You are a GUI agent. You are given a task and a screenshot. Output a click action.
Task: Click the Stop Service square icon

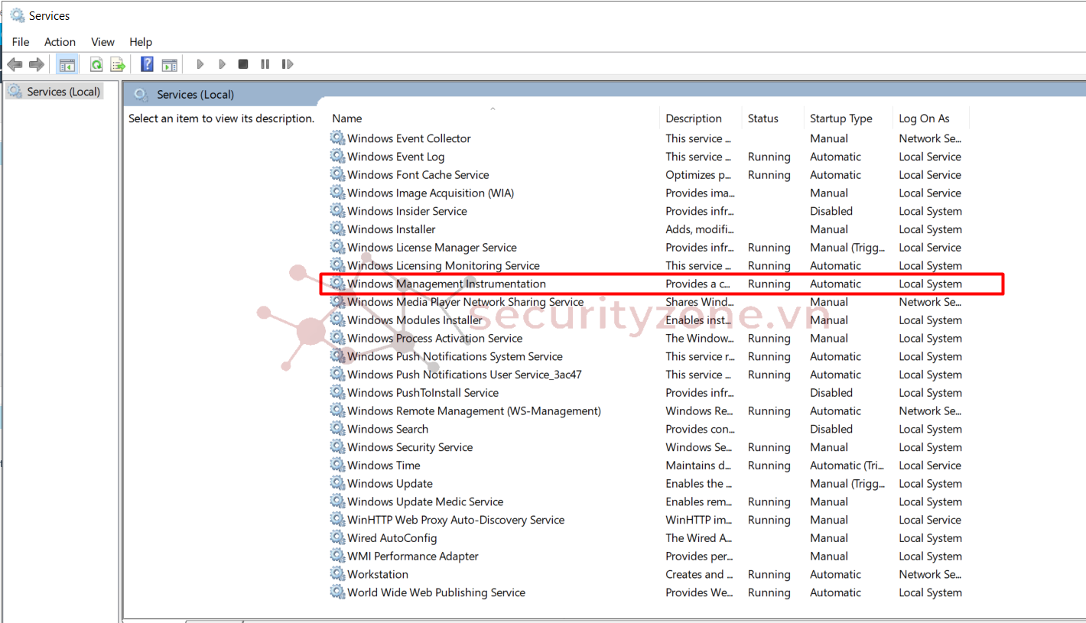tap(243, 64)
